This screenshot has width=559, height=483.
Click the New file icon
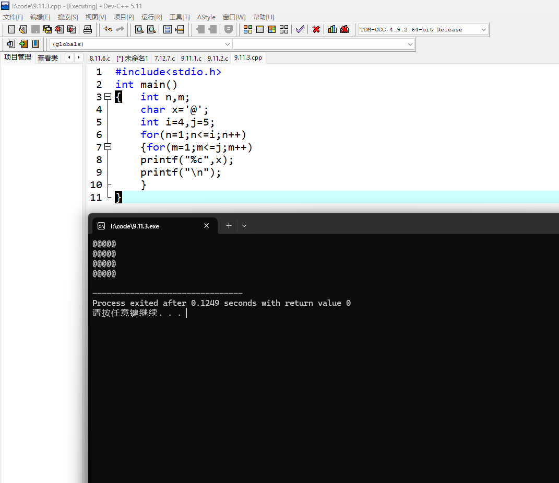tap(11, 29)
